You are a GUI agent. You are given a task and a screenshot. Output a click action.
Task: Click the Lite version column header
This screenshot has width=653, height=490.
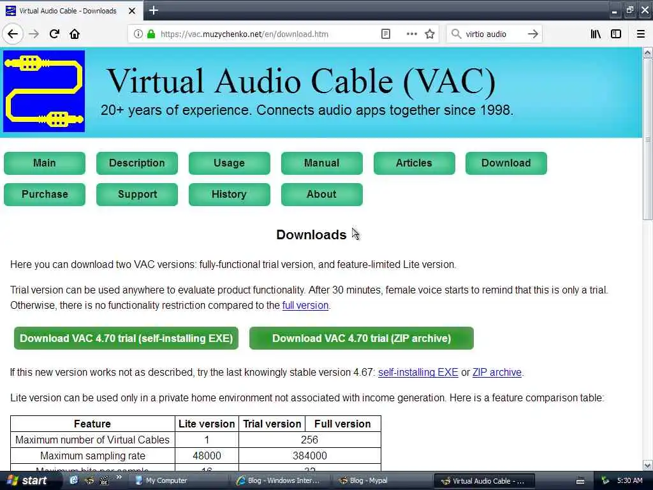[207, 424]
